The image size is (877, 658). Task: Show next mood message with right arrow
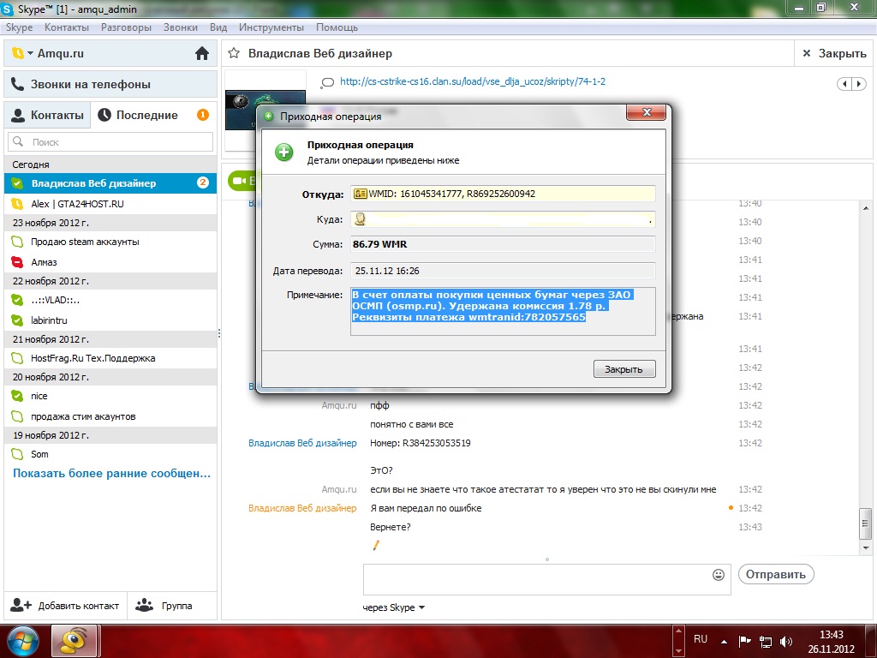click(859, 84)
